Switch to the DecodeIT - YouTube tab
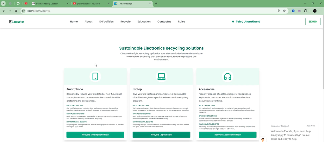Viewport: 324px width, 142px height. click(92, 3)
